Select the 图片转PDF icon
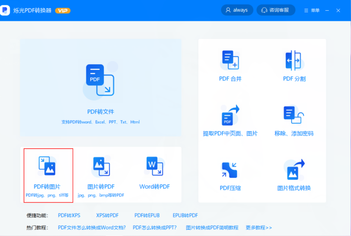This screenshot has height=236, width=351. 101,166
